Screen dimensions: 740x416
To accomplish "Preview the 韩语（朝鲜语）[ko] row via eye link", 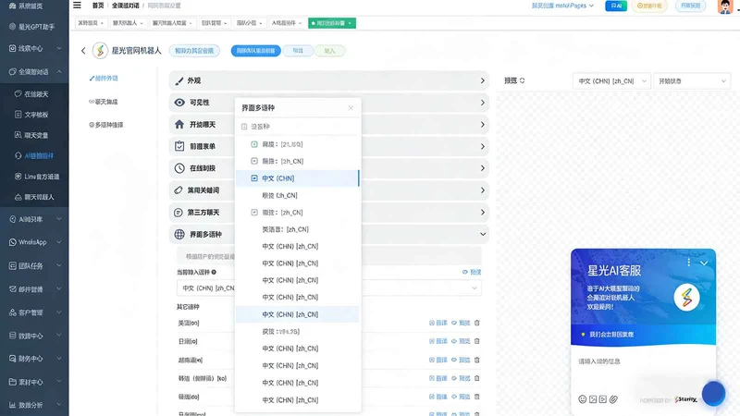I will (x=461, y=378).
